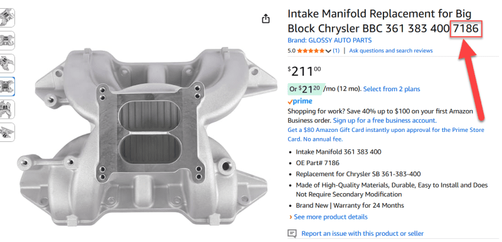Select the first product thumbnail
The width and height of the screenshot is (502, 242).
click(7, 18)
